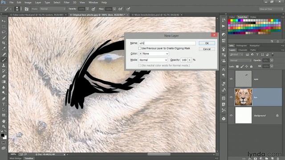Open the Color dropdown in New Layer dialog
Screen dimensions: 285x160
[x=154, y=54]
